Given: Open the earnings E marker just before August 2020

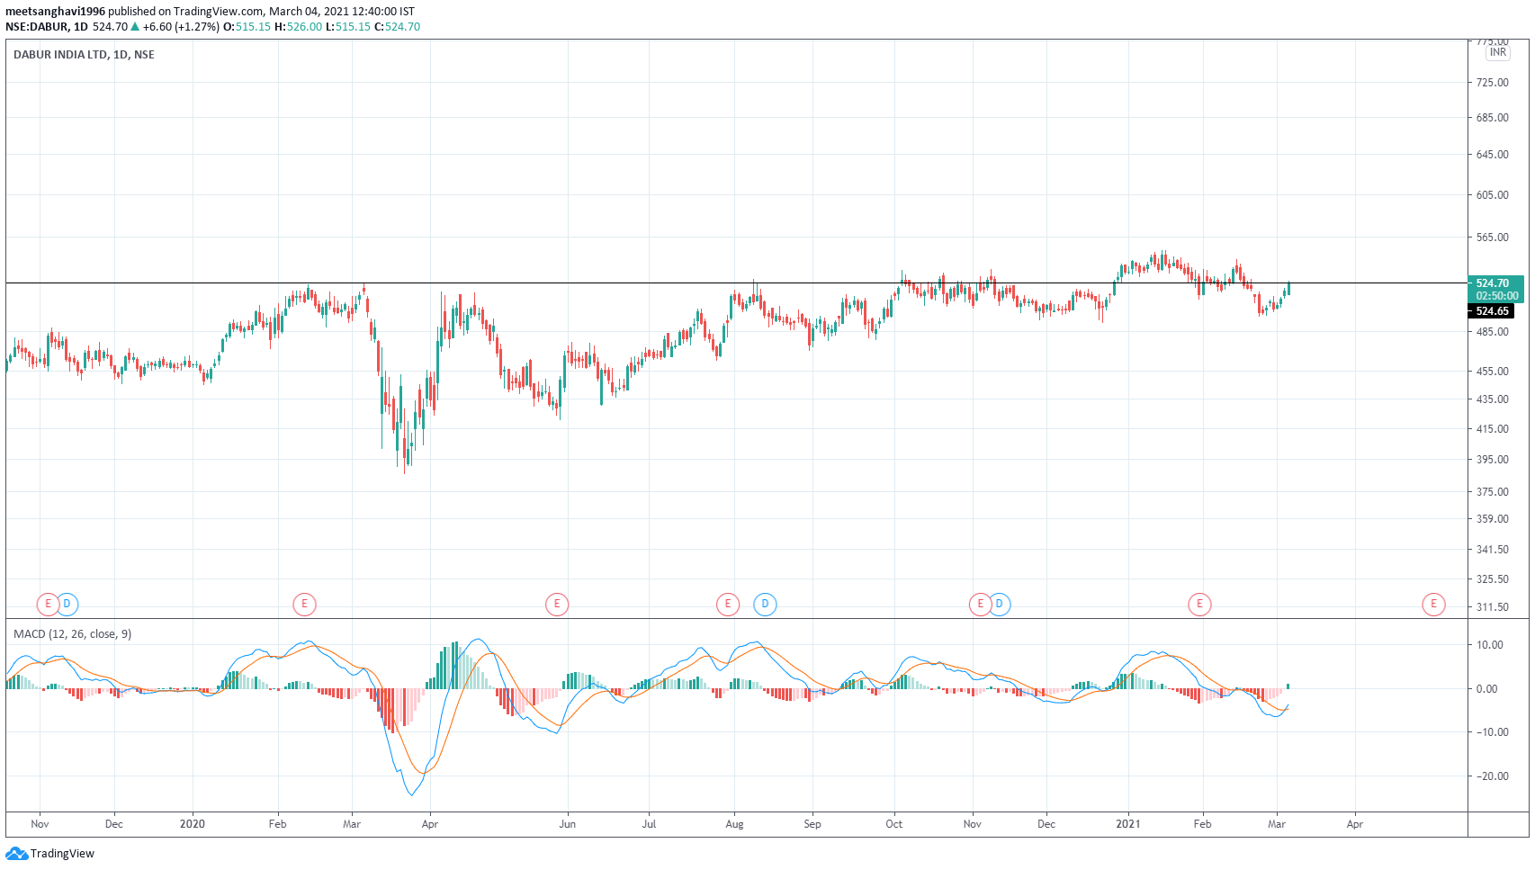Looking at the screenshot, I should 727,605.
